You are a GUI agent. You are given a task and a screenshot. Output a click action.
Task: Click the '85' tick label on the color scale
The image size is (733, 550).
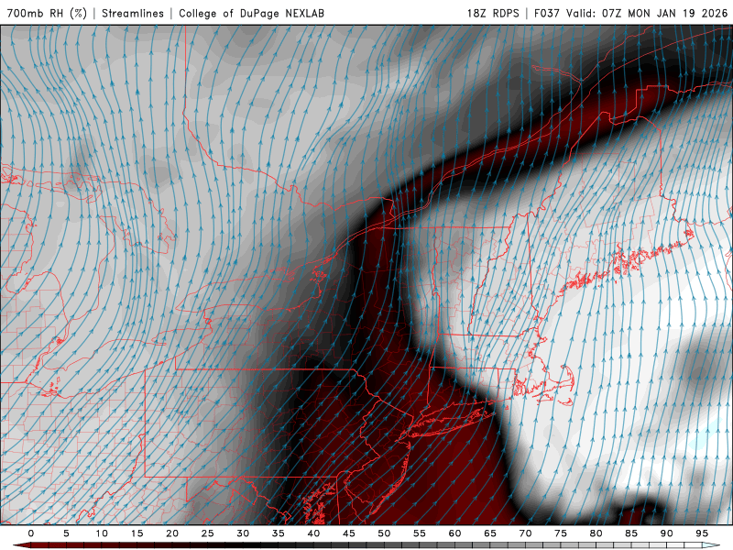631,533
